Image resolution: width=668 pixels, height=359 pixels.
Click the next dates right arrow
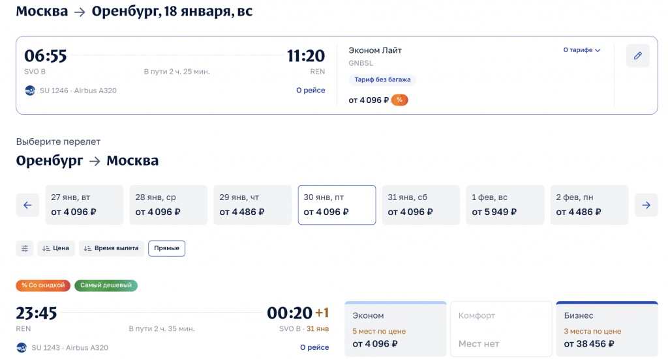click(646, 205)
